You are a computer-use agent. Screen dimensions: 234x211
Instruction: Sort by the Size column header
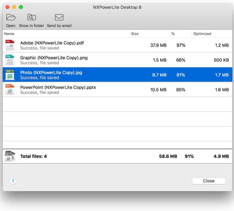tap(135, 34)
